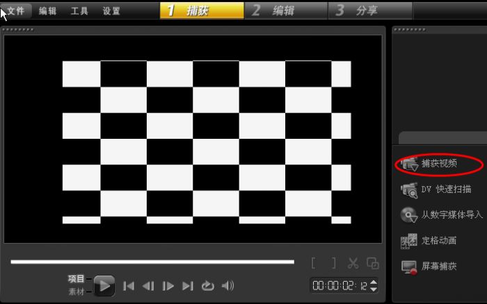Viewport: 487px width, 304px height.
Task: Select 素材 (Clip) playback mode
Action: 77,292
